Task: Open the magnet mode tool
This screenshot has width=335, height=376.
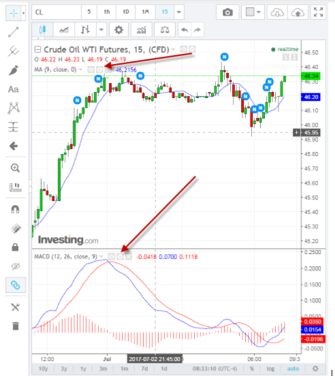Action: (15, 209)
